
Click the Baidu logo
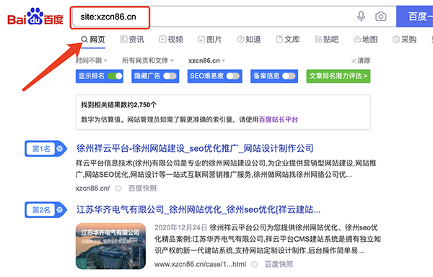click(x=35, y=17)
